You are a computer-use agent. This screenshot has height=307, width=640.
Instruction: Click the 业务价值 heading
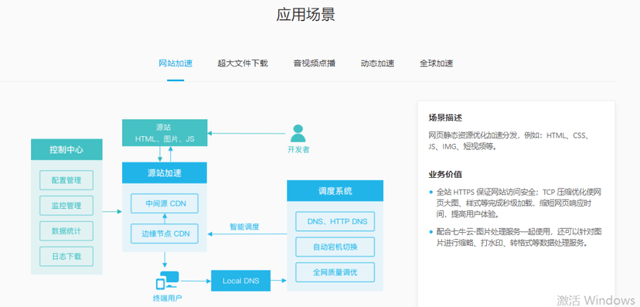(445, 175)
